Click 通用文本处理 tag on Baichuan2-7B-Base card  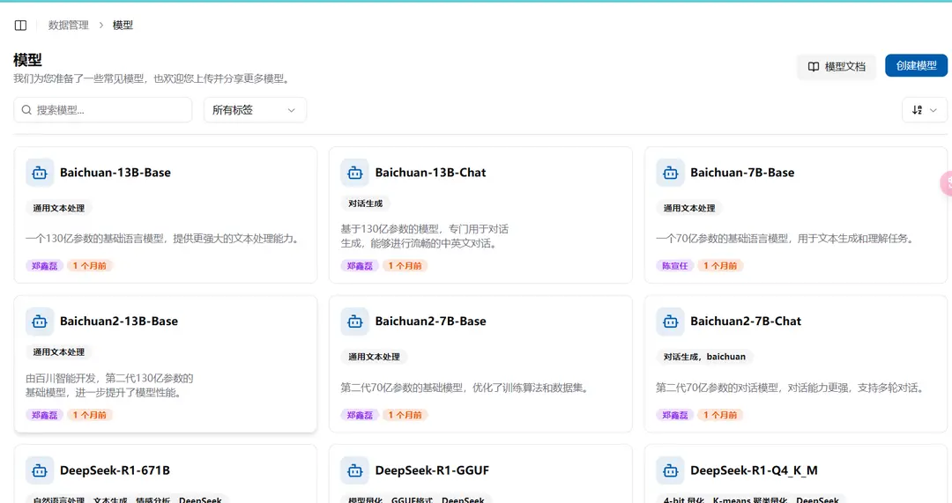[374, 357]
